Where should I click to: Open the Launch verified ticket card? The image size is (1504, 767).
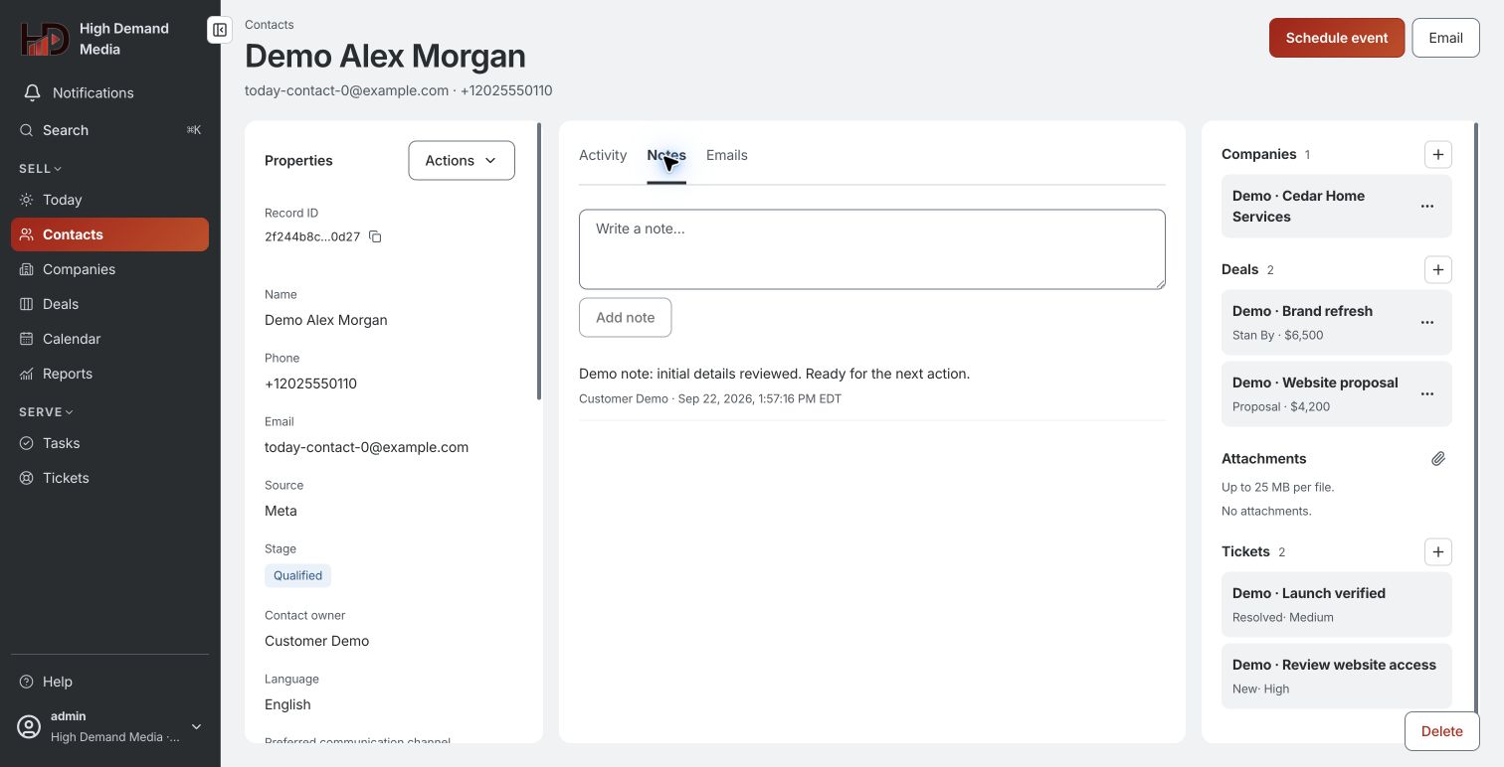1337,604
